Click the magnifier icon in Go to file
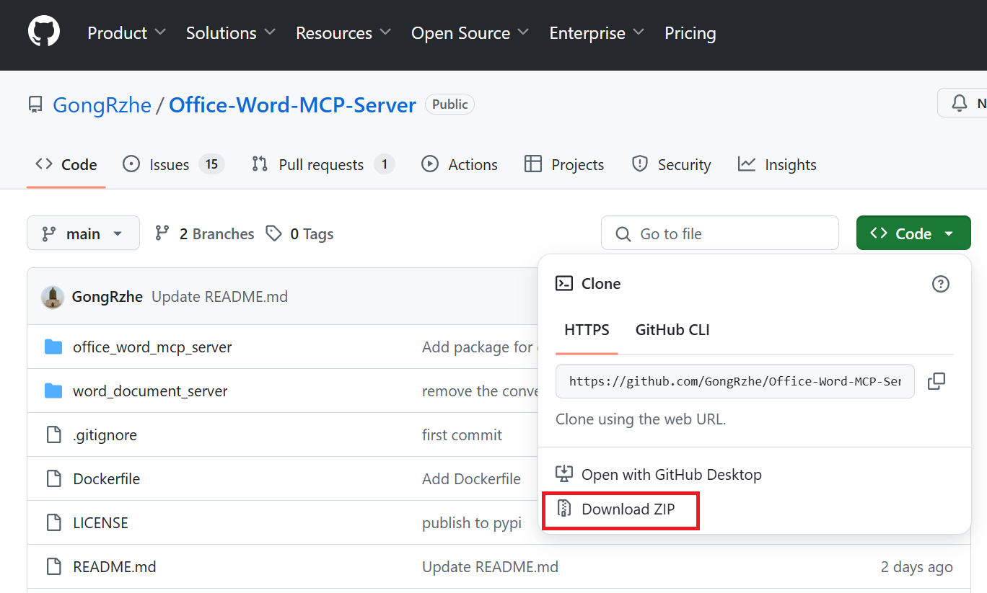Viewport: 987px width, 593px height. [x=623, y=234]
